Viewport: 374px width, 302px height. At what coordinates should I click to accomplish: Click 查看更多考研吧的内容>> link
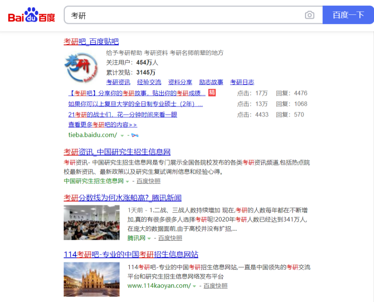click(102, 124)
